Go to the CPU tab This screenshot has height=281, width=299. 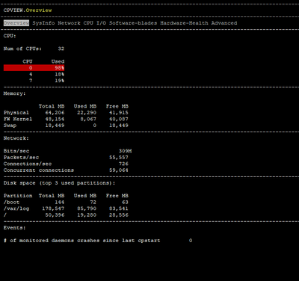click(x=88, y=23)
